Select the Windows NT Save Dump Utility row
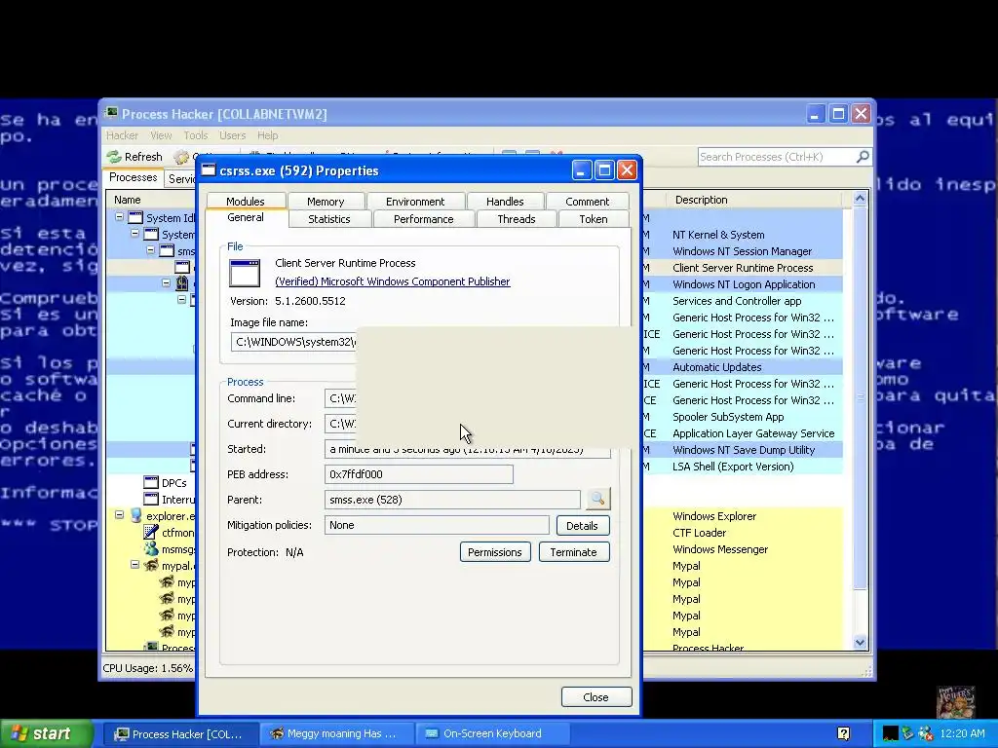The width and height of the screenshot is (998, 748). pyautogui.click(x=742, y=450)
